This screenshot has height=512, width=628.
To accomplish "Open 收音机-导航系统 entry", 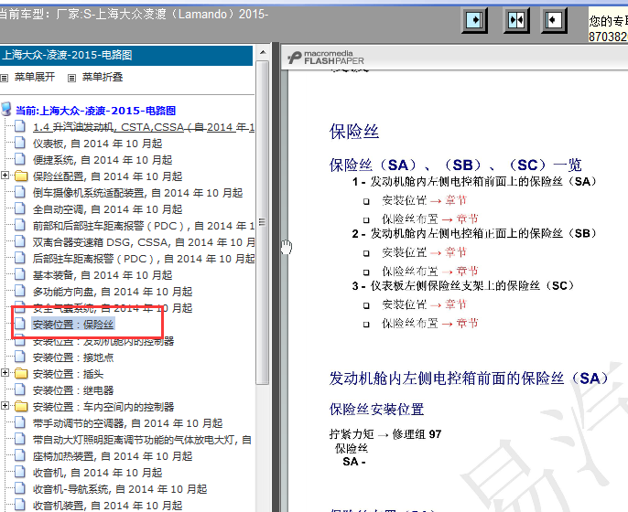I will tap(120, 489).
